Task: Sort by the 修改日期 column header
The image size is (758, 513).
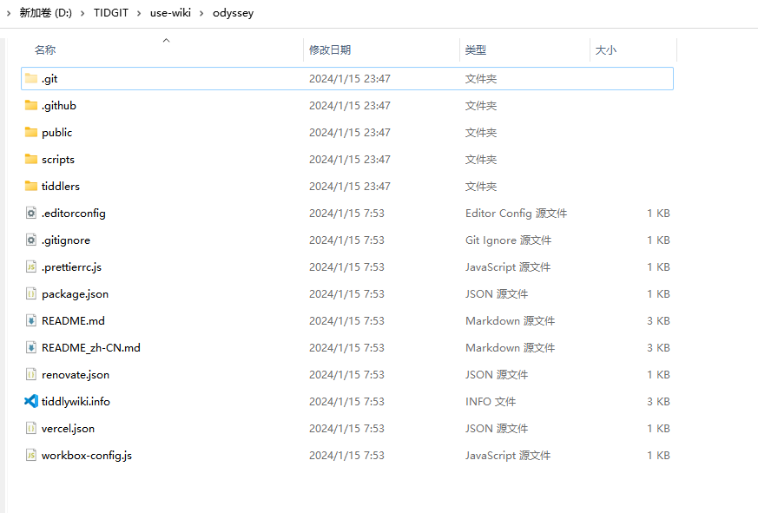Action: 330,49
